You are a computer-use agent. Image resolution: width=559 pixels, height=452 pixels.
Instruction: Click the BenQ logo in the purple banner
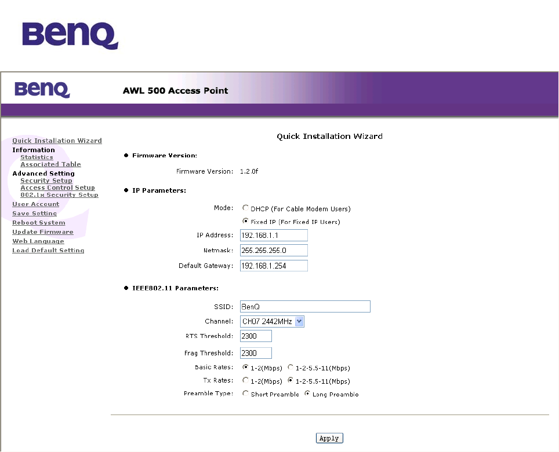42,90
